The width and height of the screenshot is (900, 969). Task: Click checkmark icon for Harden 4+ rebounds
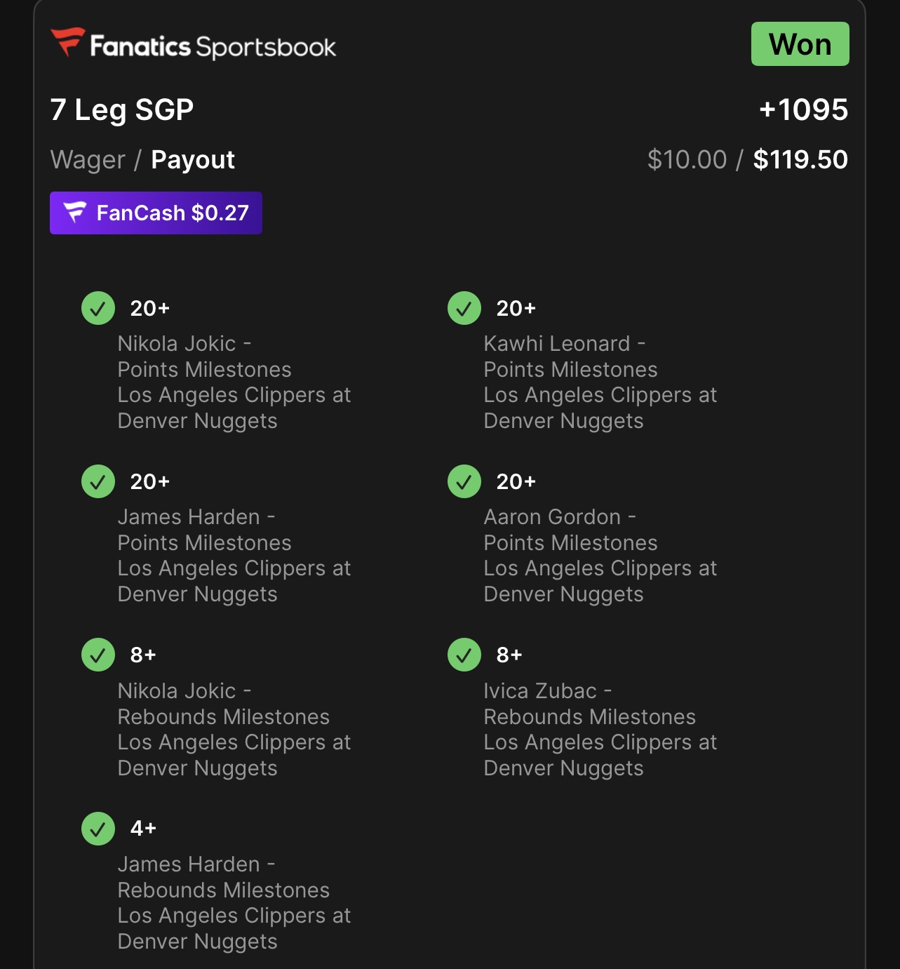coord(98,829)
